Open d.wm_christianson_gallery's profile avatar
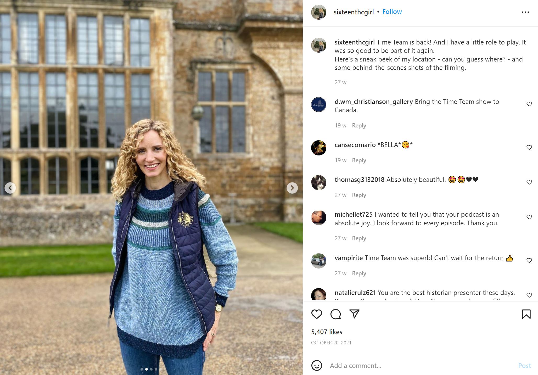This screenshot has width=538, height=375. point(318,104)
